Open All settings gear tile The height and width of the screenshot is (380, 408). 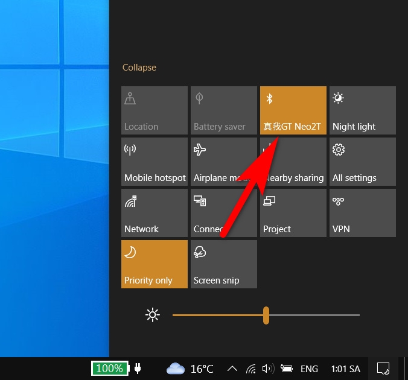[363, 162]
